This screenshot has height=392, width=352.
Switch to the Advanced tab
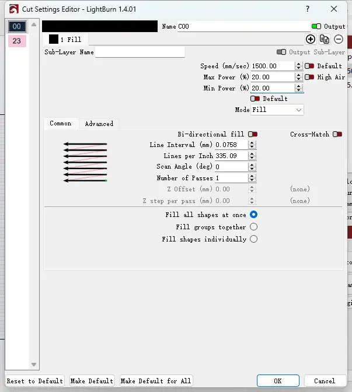99,124
